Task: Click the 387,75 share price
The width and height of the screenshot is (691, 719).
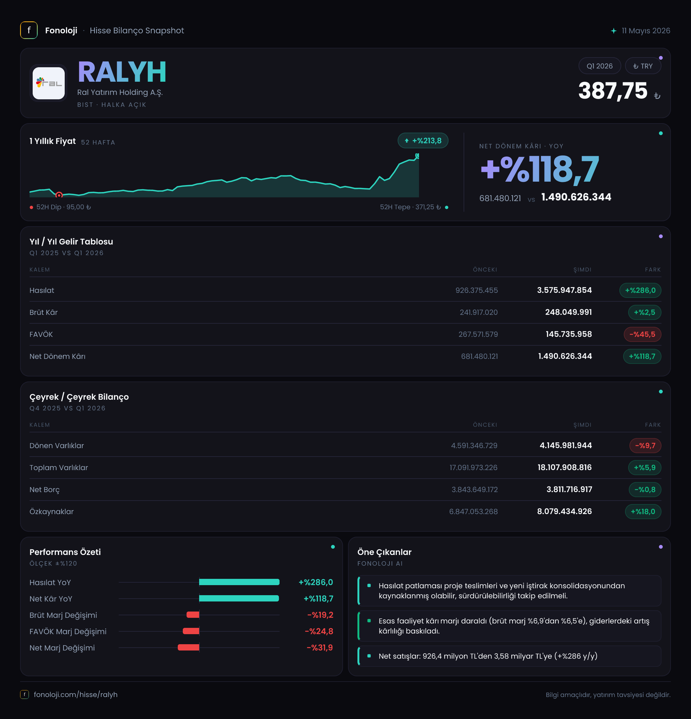Action: 612,91
